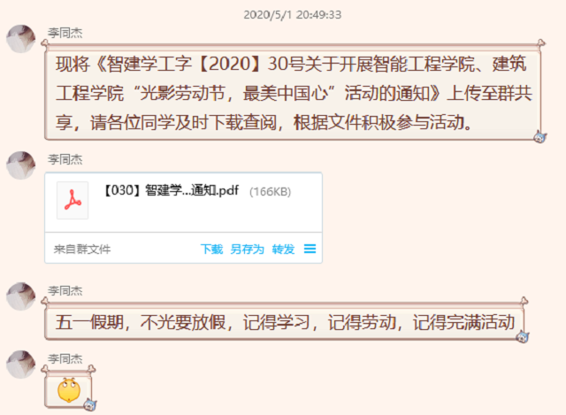Select the message about 光影劳动节 notice
566x415 pixels.
click(293, 93)
